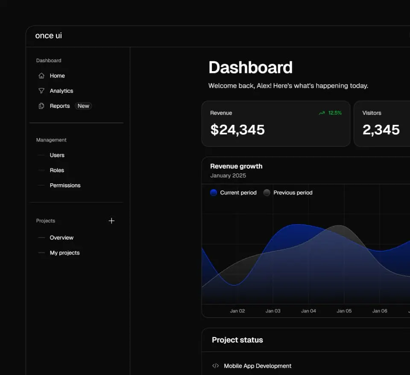Image resolution: width=410 pixels, height=375 pixels.
Task: Click the Reports document icon
Action: [x=41, y=106]
